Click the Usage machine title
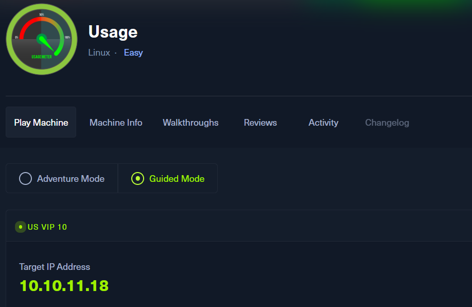 coord(113,32)
